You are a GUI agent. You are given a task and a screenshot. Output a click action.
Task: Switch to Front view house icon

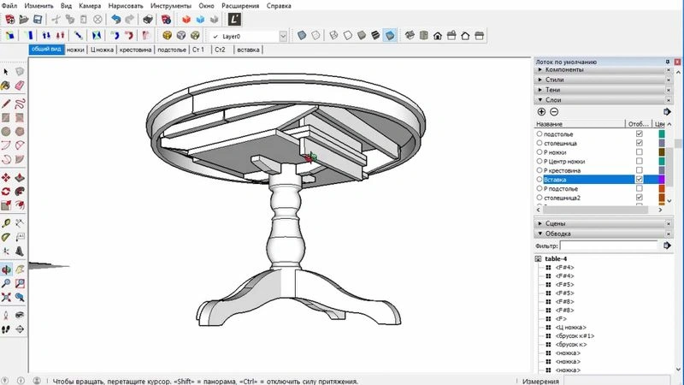click(x=438, y=35)
